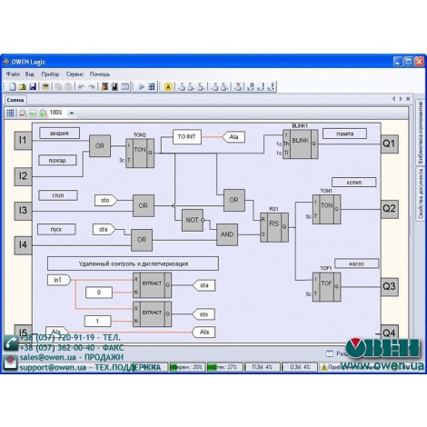The height and width of the screenshot is (427, 427).
Task: Select the BLINK1 block
Action: coord(301,144)
